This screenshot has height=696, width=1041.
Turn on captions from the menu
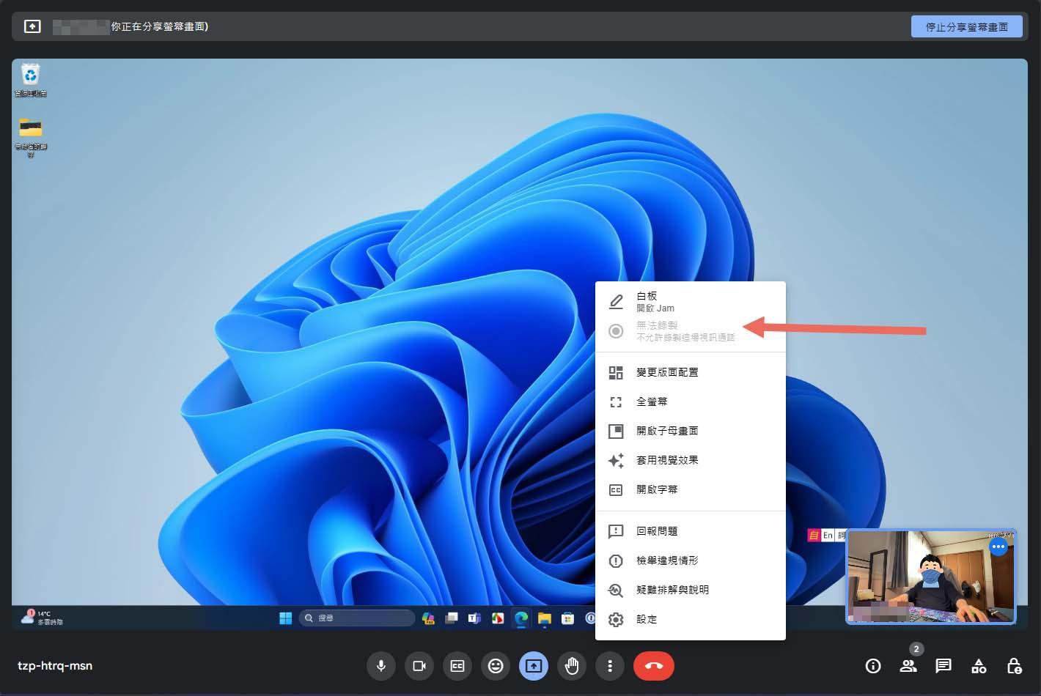(691, 489)
